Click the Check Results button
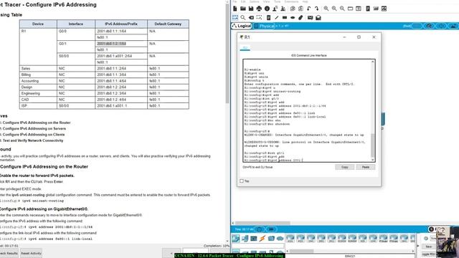Viewport: 459px width, 258px height. [9, 253]
